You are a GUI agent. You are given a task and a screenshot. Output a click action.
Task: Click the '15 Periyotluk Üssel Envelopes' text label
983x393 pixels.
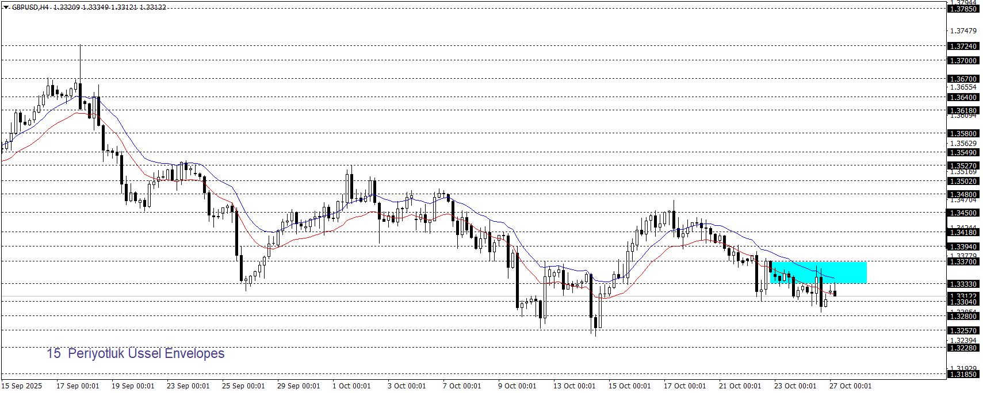pyautogui.click(x=136, y=353)
